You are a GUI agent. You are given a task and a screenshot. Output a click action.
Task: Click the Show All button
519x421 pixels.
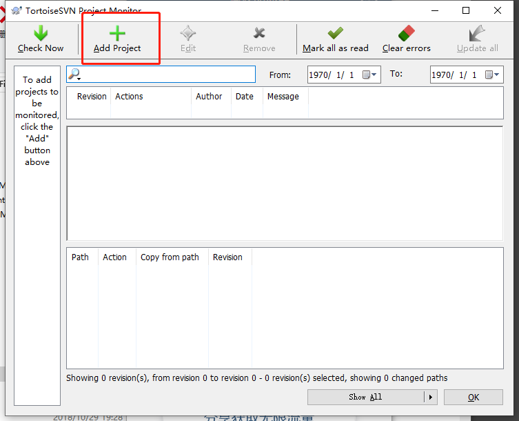point(365,397)
